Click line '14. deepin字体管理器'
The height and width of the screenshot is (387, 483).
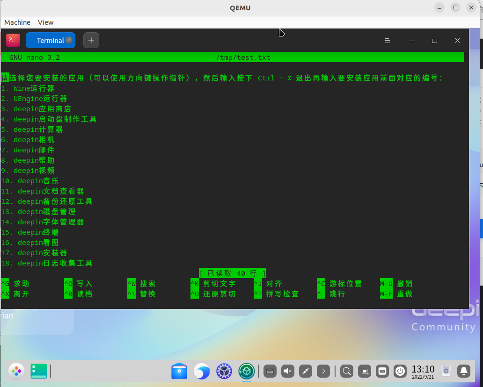pyautogui.click(x=43, y=222)
